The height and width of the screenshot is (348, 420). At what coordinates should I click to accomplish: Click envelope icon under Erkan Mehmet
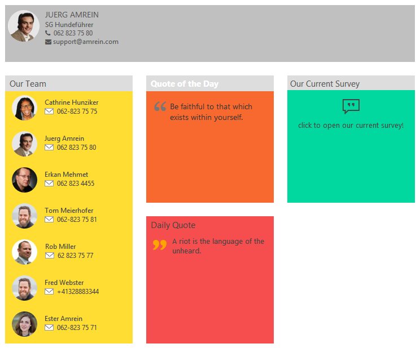(x=49, y=184)
